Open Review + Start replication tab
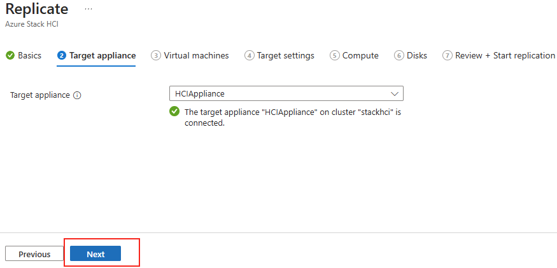This screenshot has width=557, height=268. (498, 56)
